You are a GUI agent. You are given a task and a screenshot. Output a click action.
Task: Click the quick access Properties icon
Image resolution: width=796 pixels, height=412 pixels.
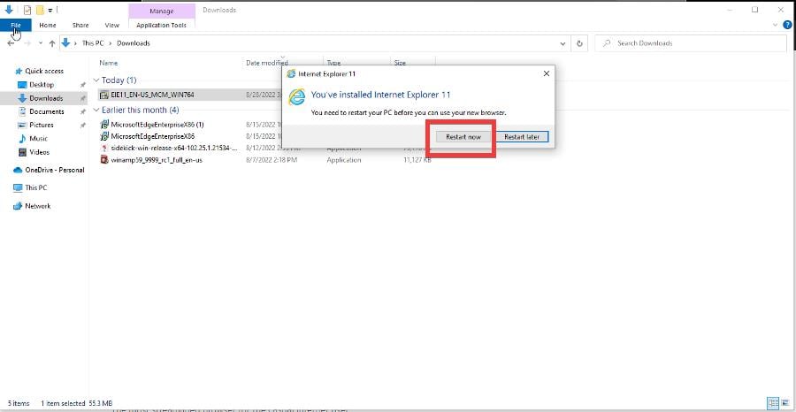(x=27, y=10)
